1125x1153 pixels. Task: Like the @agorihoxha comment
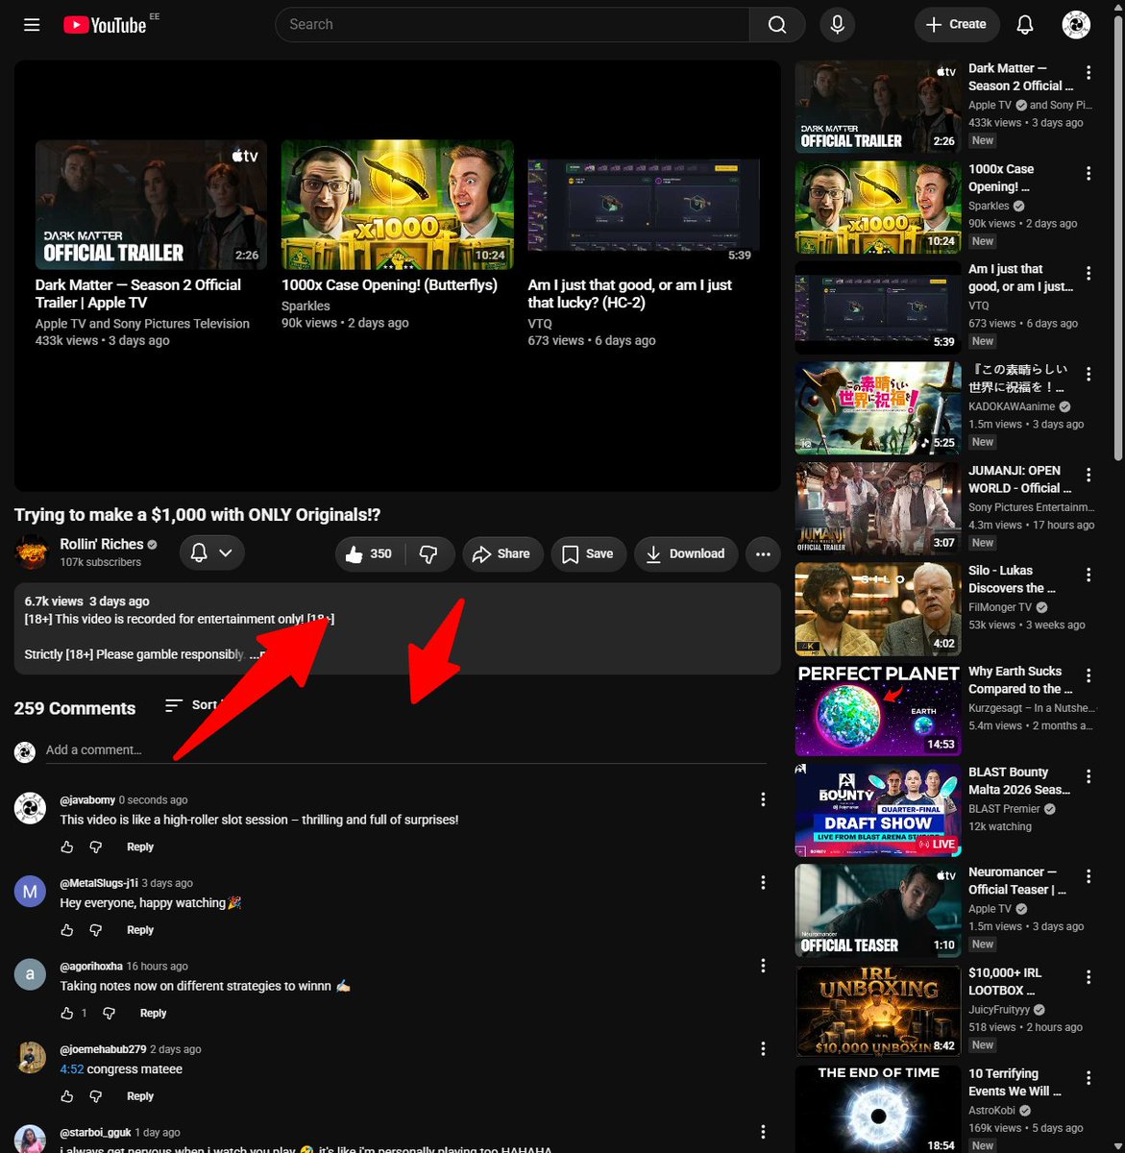67,1014
